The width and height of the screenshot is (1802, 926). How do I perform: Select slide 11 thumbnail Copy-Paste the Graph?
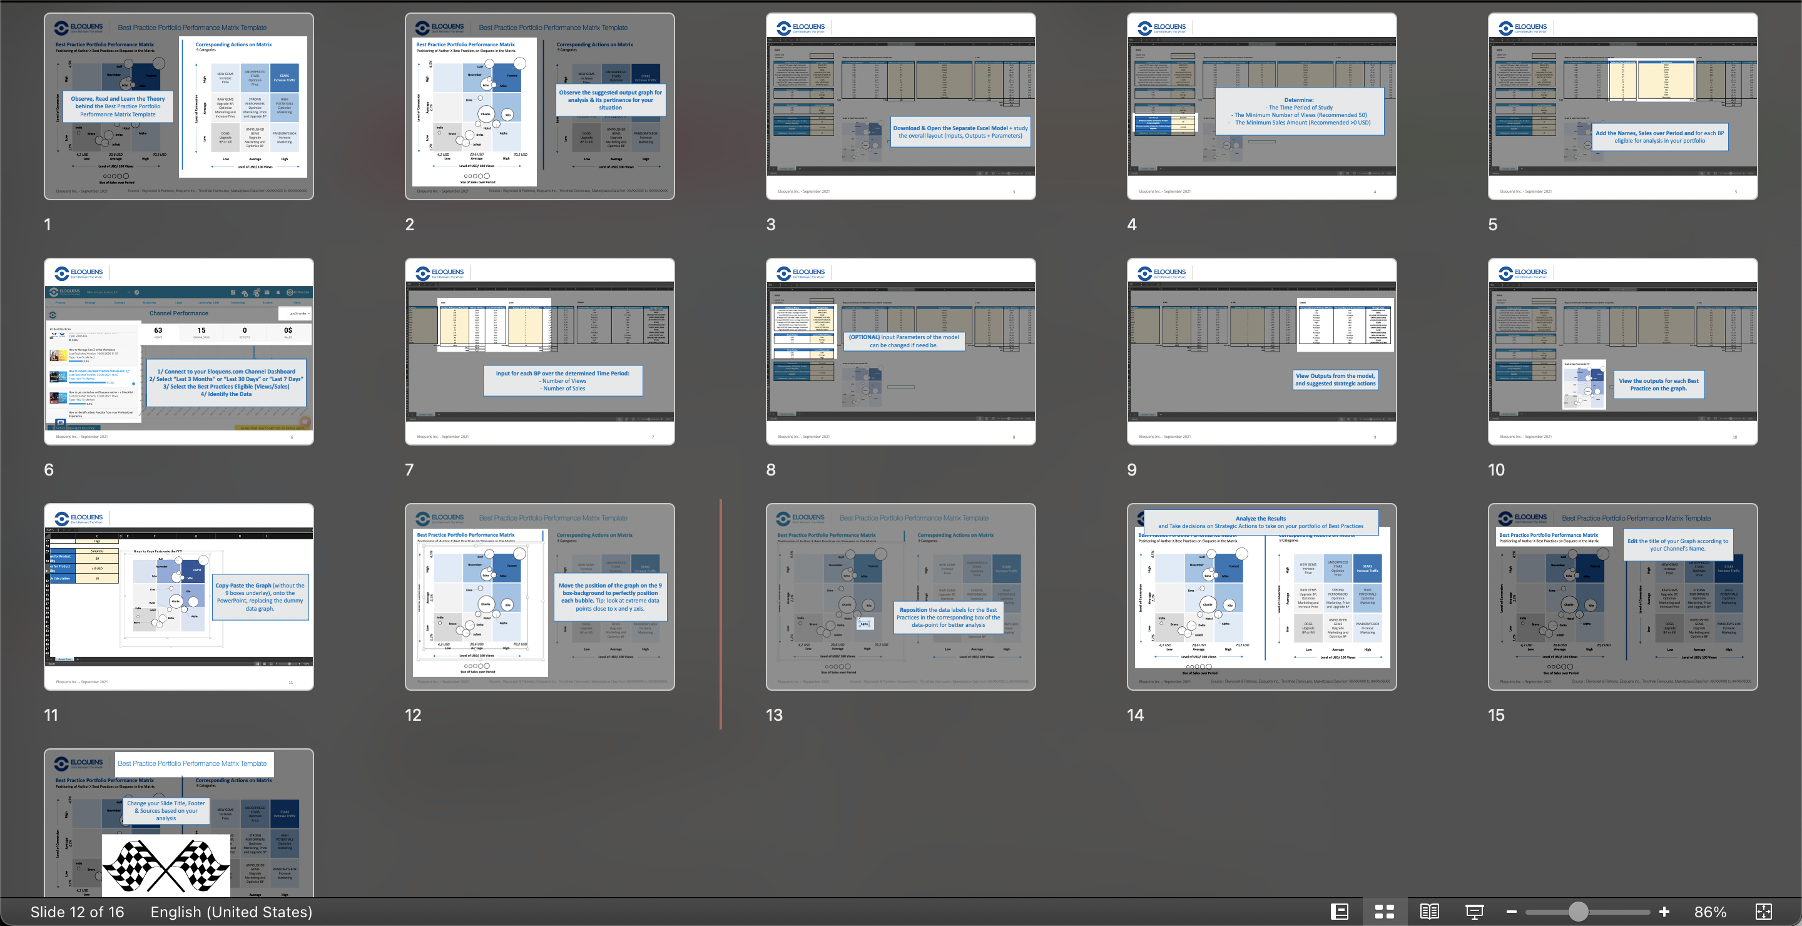[x=179, y=597]
